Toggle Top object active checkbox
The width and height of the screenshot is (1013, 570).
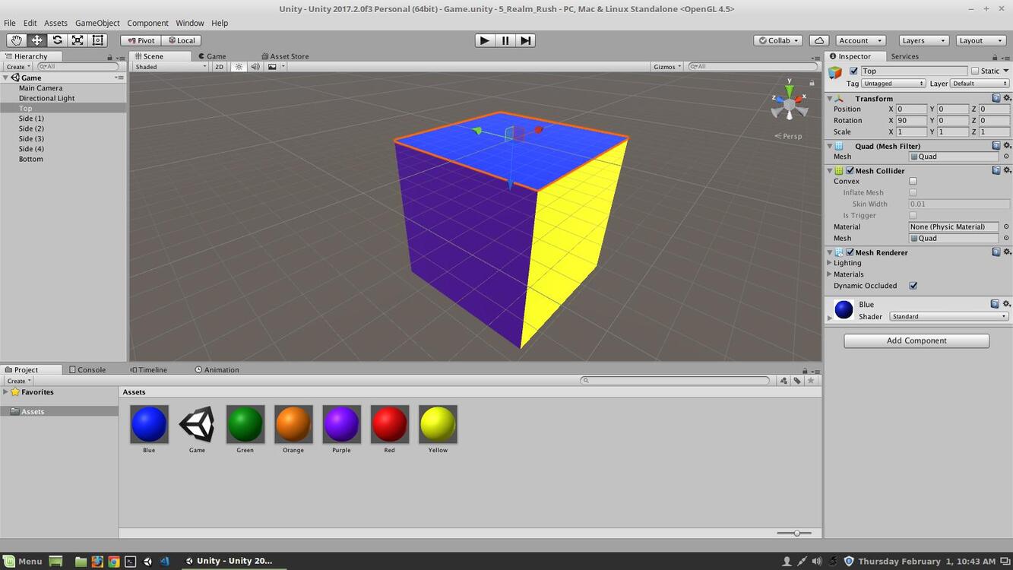click(853, 71)
